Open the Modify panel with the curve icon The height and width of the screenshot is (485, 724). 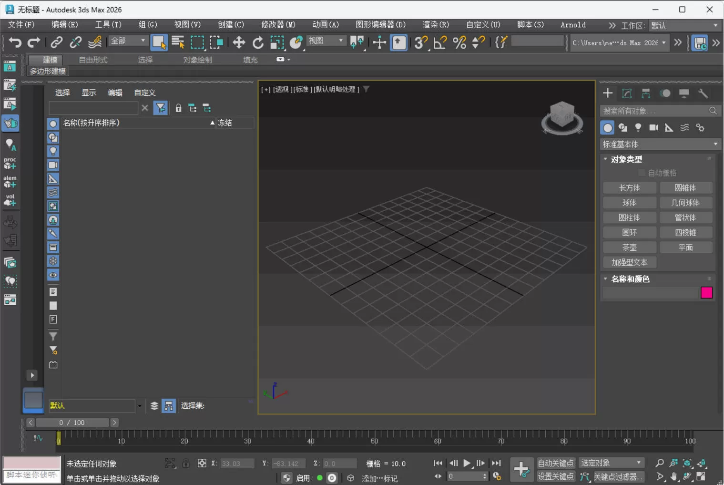(x=626, y=93)
